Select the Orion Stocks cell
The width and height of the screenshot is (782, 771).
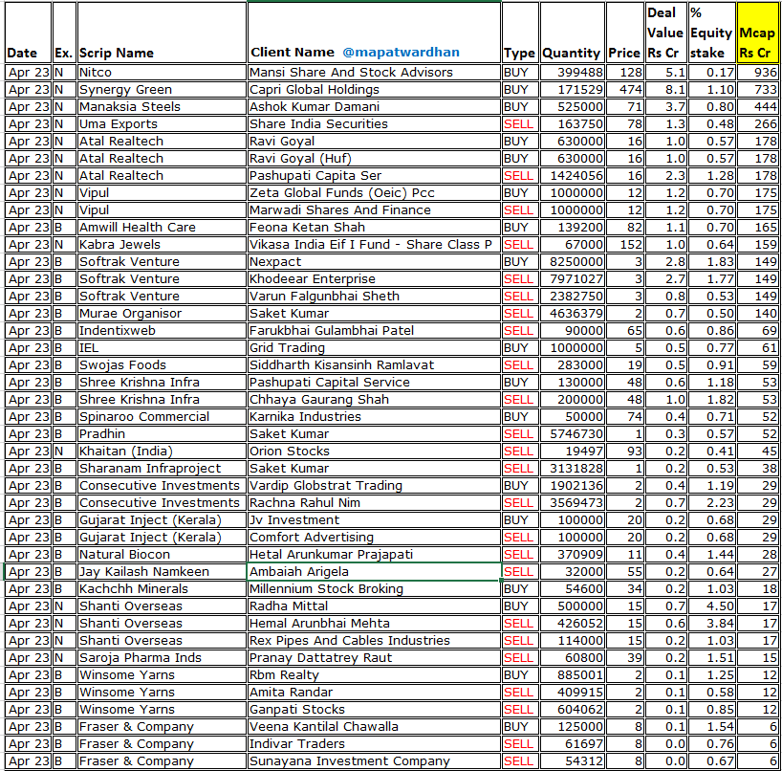click(374, 452)
